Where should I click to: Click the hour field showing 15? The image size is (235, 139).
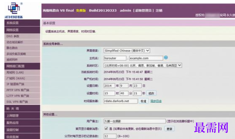coord(109,94)
